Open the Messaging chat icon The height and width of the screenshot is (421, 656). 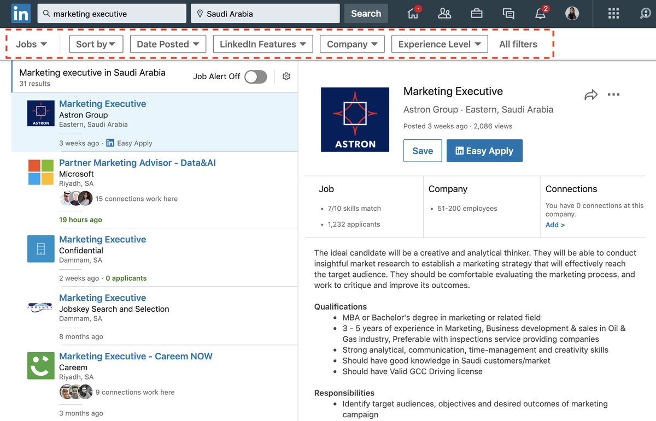[508, 14]
